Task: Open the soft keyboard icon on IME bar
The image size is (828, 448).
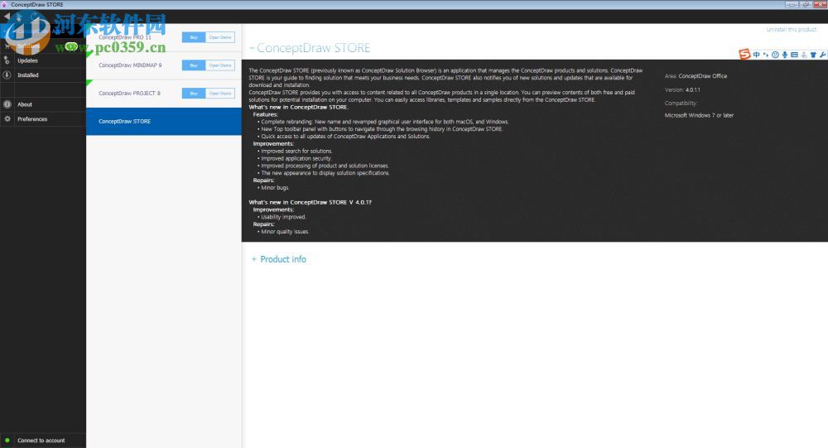Action: 794,55
